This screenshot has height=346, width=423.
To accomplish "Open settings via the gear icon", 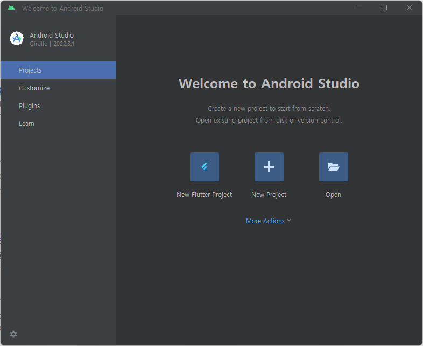I will [x=13, y=334].
